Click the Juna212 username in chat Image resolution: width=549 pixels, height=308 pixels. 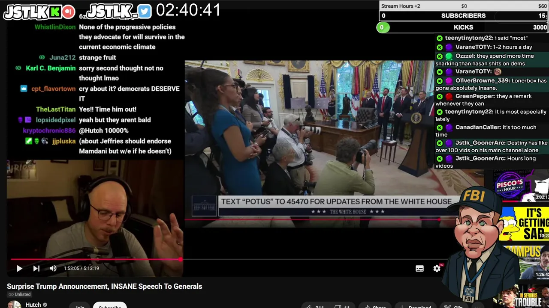point(62,57)
